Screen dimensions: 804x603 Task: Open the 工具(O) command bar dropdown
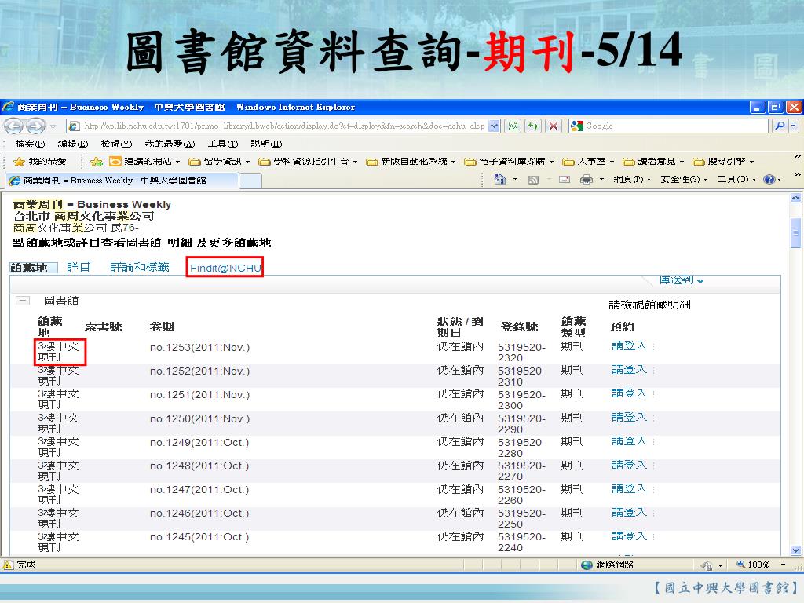(x=736, y=180)
